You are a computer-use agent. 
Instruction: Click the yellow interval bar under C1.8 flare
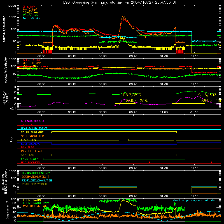[x=188, y=104]
